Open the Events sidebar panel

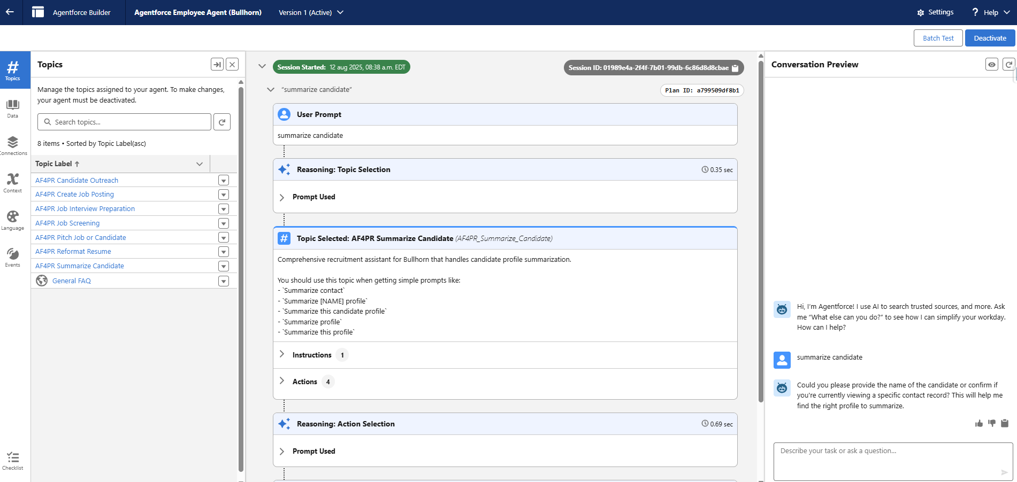tap(12, 257)
